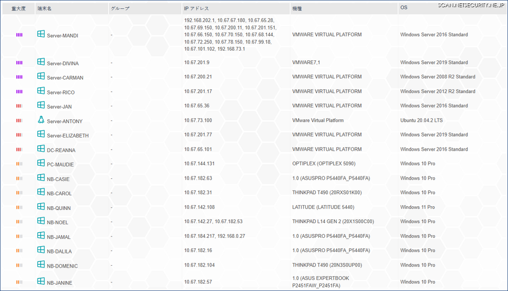
Task: Click the Windows icon for PC-MAUDIE
Action: coord(41,163)
